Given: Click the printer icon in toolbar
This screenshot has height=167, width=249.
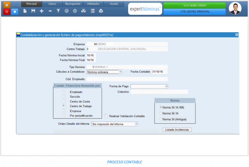Looking at the screenshot, I should click(x=101, y=11).
